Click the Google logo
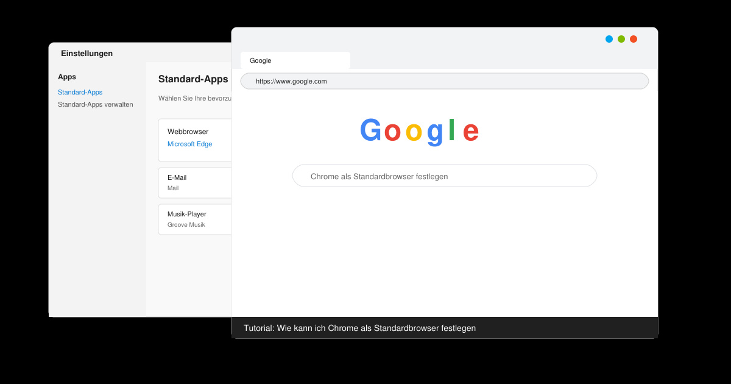 tap(420, 131)
